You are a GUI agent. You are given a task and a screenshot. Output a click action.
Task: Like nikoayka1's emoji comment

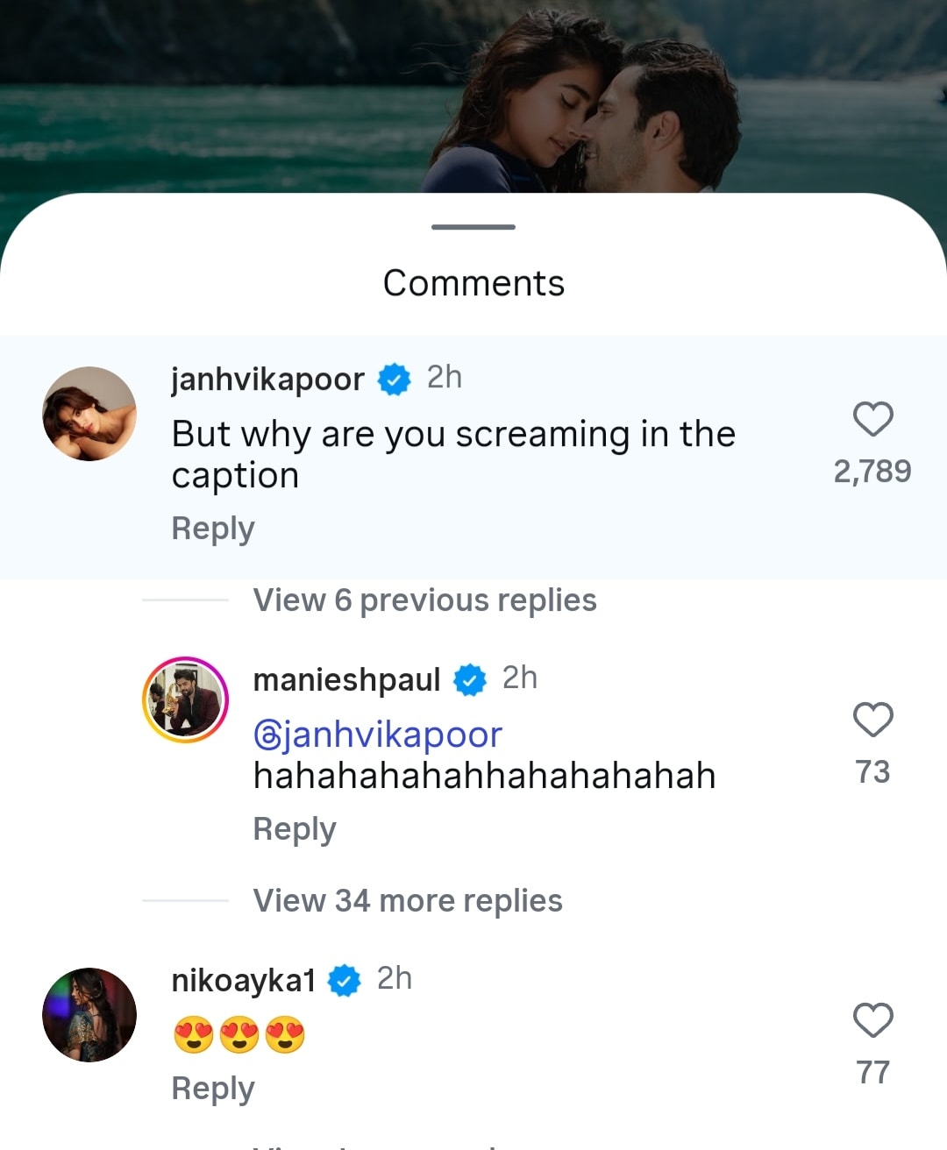pos(872,1020)
